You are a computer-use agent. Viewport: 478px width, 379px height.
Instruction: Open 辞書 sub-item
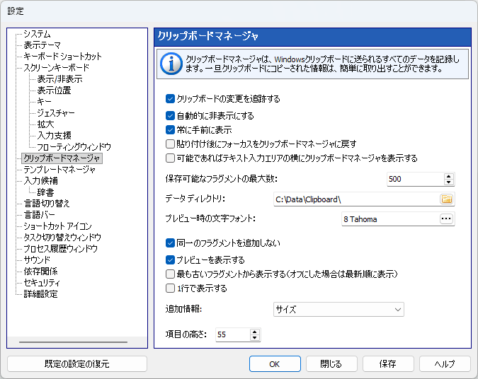click(45, 192)
